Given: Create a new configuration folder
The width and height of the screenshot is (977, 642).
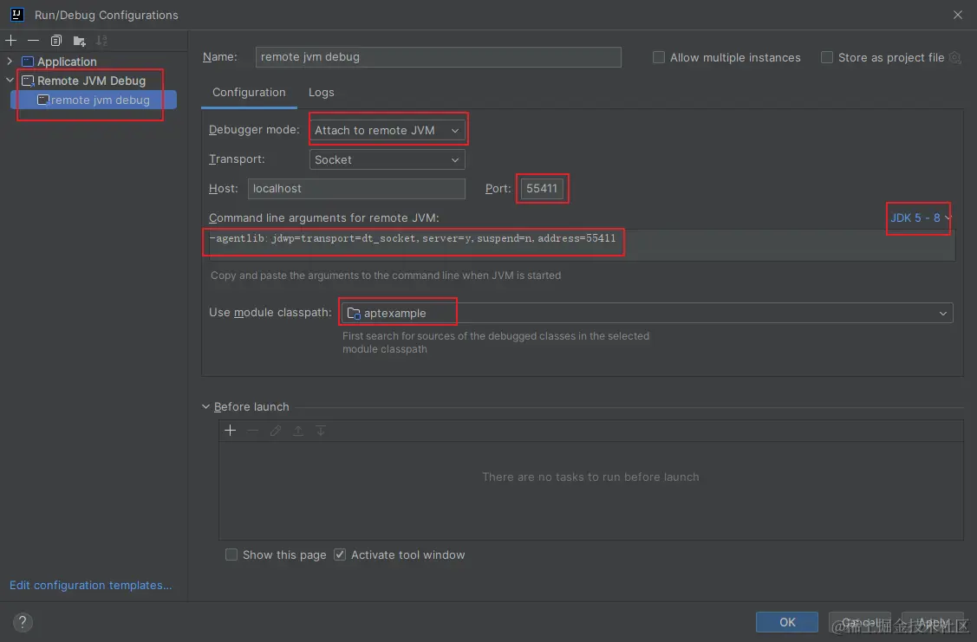Looking at the screenshot, I should click(x=80, y=41).
